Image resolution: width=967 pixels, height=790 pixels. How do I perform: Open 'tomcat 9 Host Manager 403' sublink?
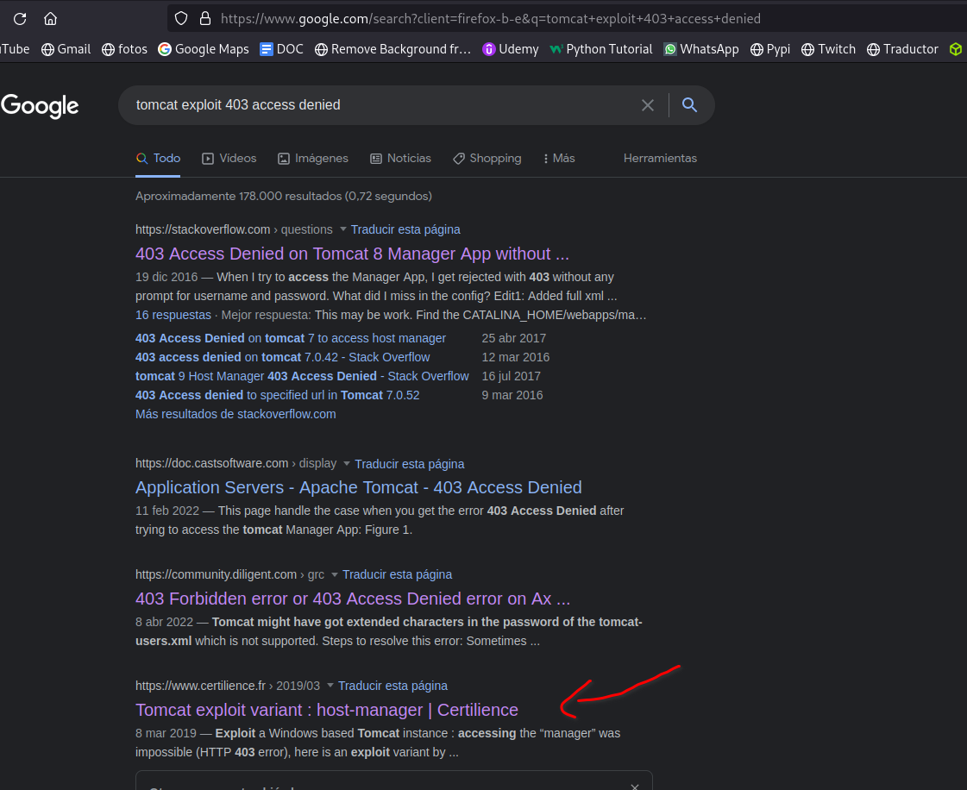302,376
